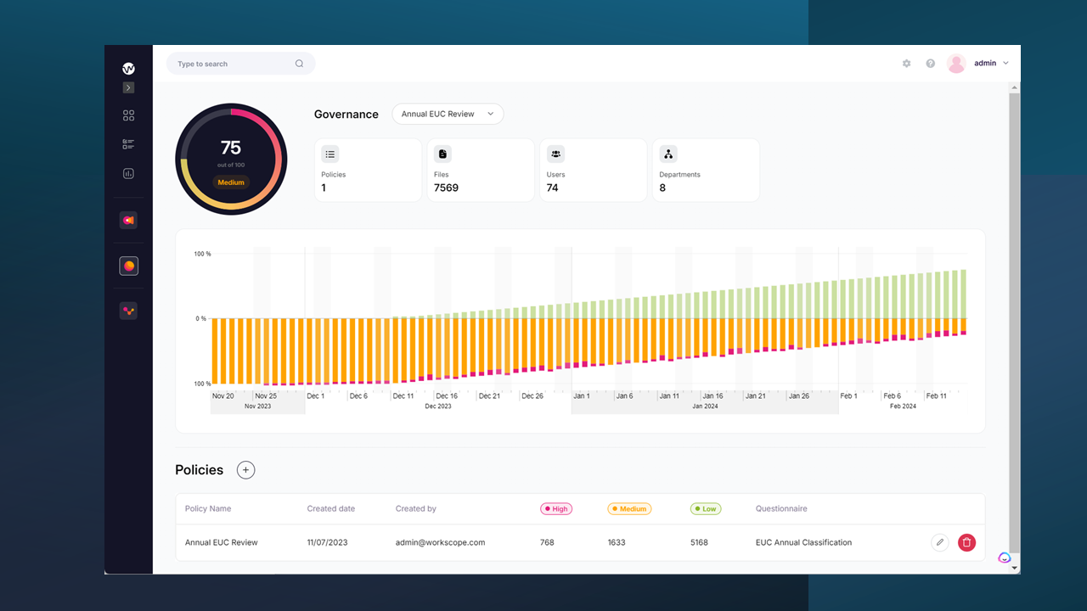
Task: Open the Workscope logo in the sidebar
Action: click(127, 69)
